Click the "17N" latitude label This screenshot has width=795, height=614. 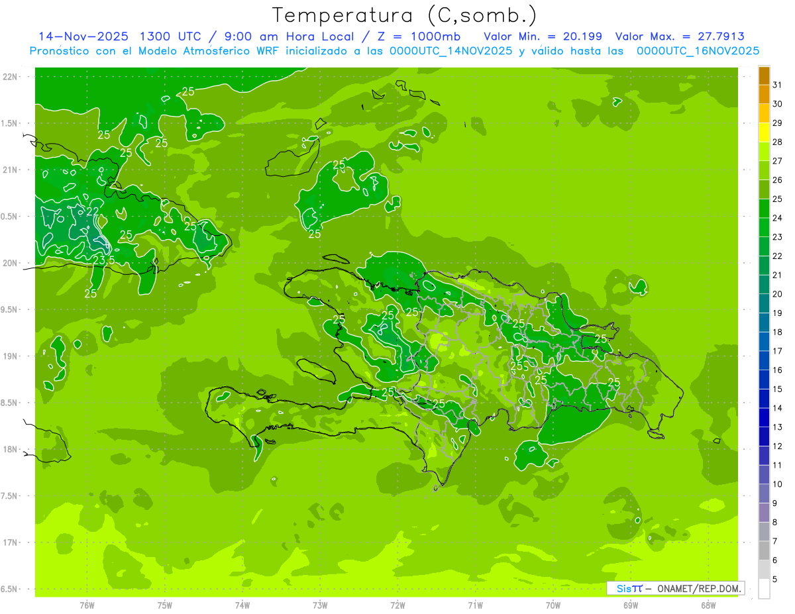click(11, 542)
